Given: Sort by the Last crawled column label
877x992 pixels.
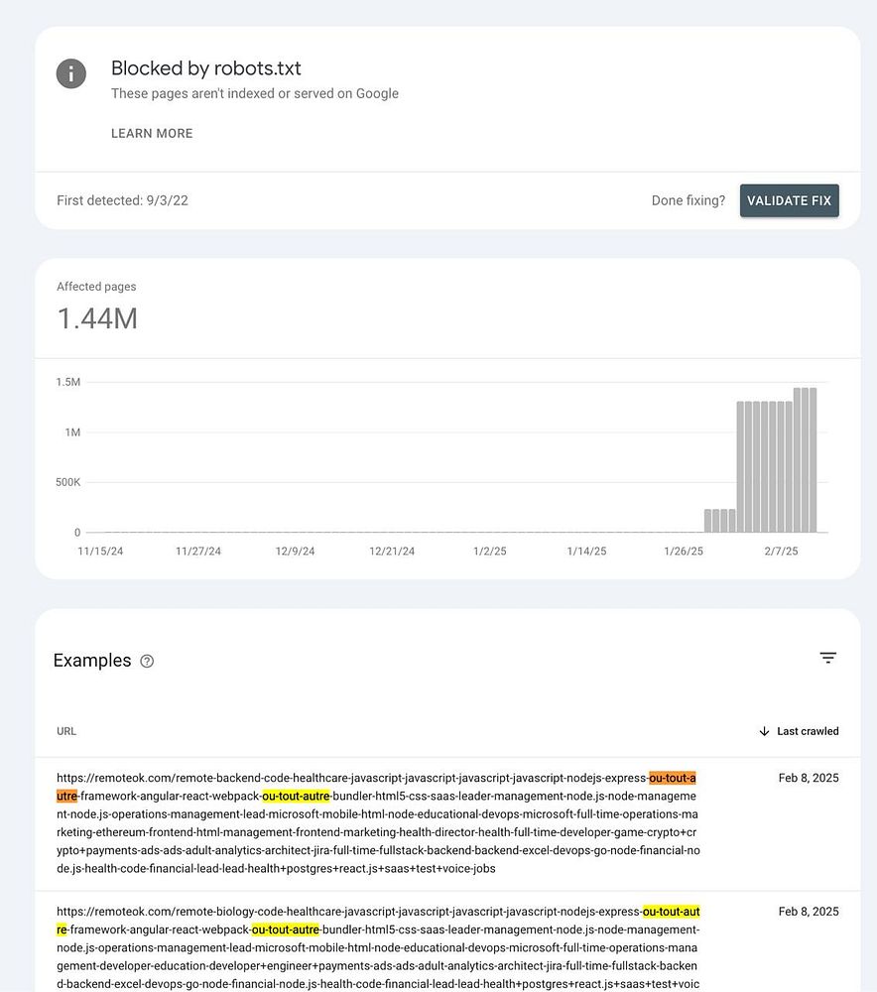Looking at the screenshot, I should 808,731.
